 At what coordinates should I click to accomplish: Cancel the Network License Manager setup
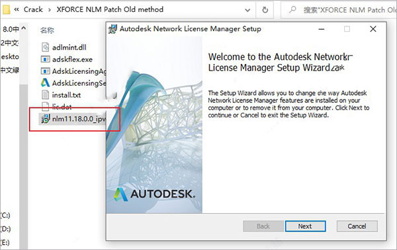coord(357,226)
